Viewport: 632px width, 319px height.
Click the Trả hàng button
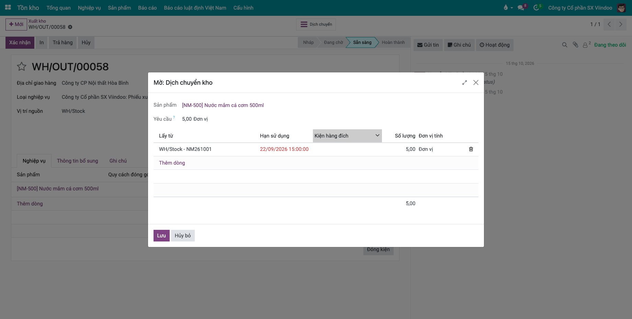63,43
